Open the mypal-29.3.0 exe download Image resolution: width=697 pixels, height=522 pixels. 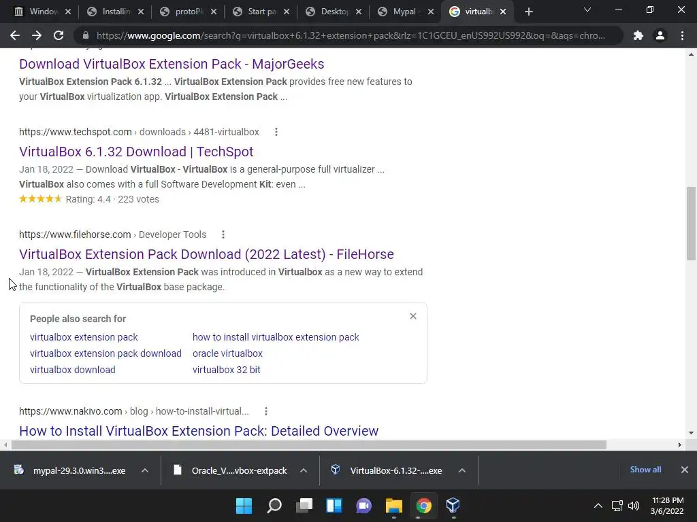pos(71,470)
